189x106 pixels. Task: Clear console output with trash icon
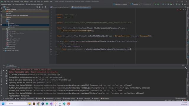(6, 83)
